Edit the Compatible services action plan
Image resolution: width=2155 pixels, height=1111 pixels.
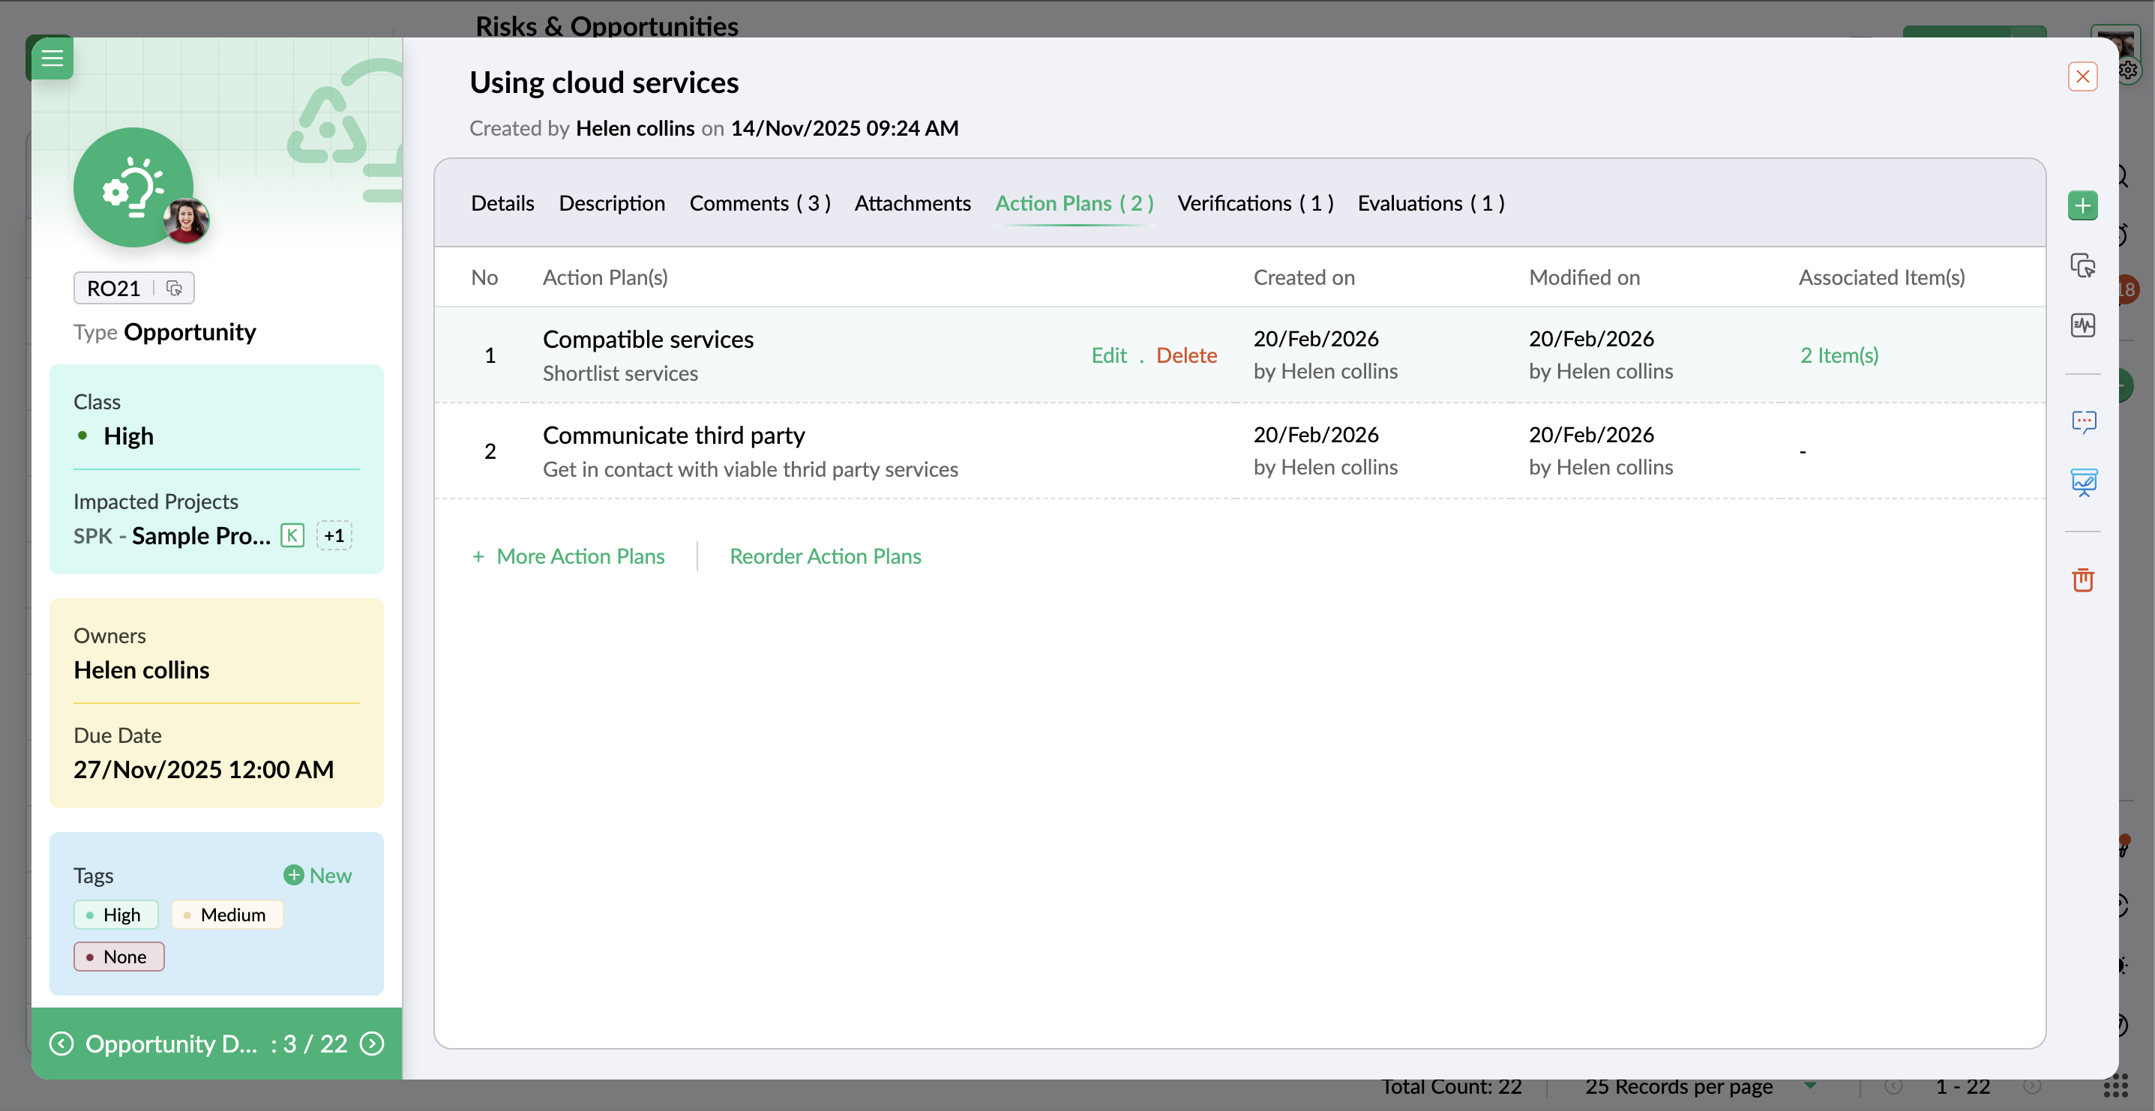click(x=1108, y=355)
